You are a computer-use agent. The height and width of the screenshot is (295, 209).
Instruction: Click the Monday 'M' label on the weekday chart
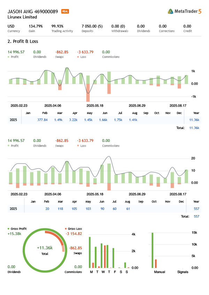coord(91,272)
